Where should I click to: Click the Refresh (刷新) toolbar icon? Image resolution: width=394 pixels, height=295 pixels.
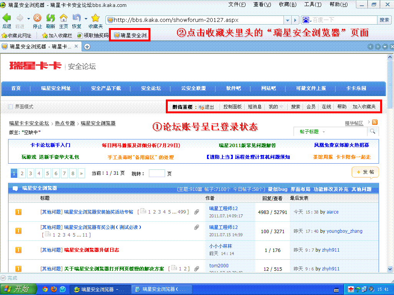pyautogui.click(x=50, y=18)
